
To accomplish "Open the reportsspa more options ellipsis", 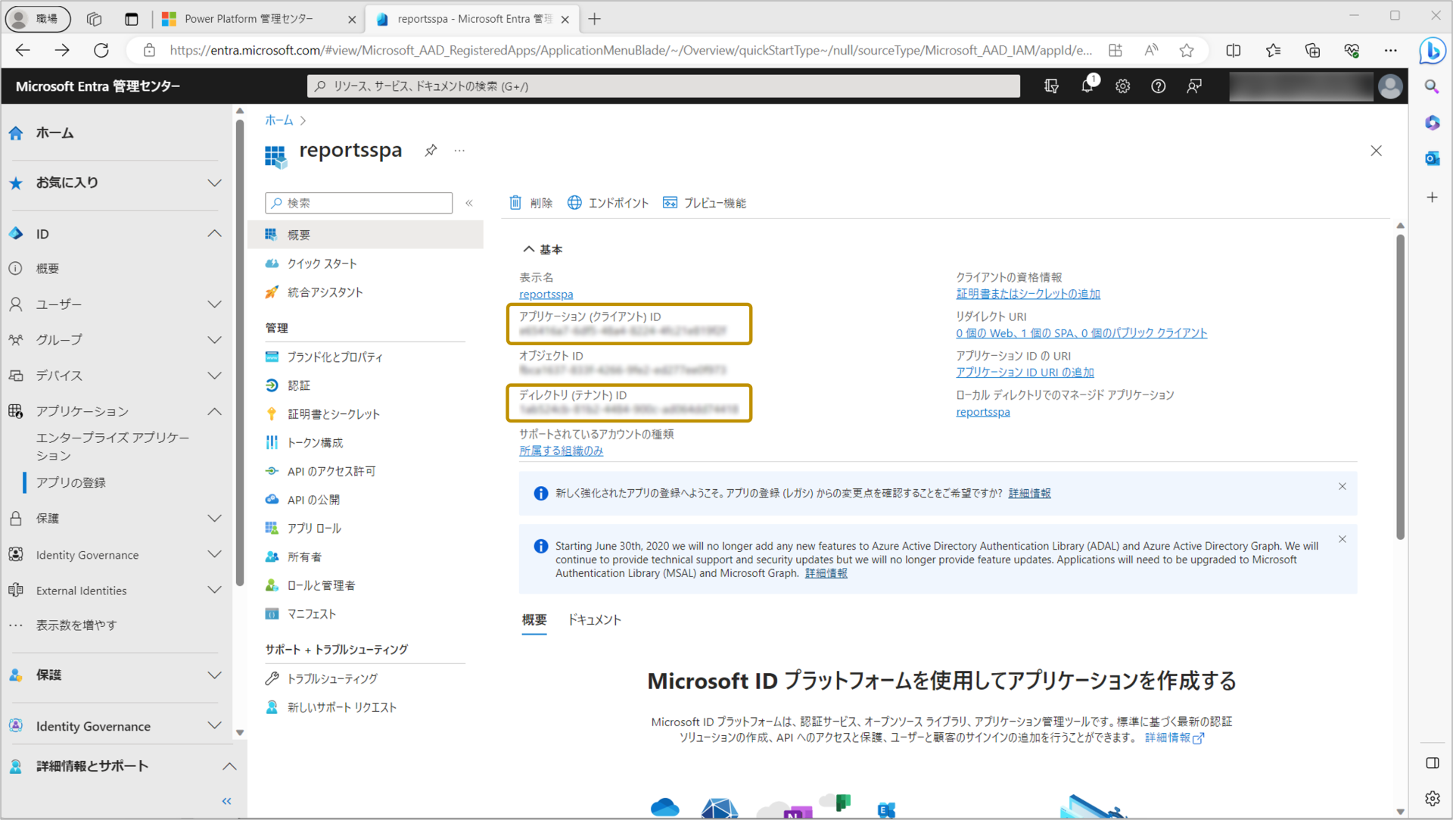I will (x=459, y=150).
